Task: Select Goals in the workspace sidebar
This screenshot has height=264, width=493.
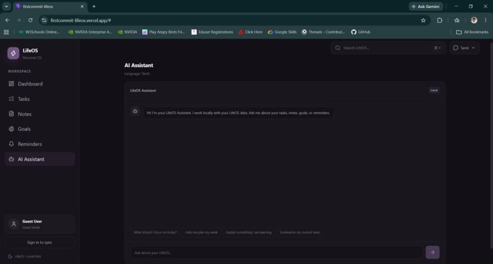Action: click(x=40, y=129)
